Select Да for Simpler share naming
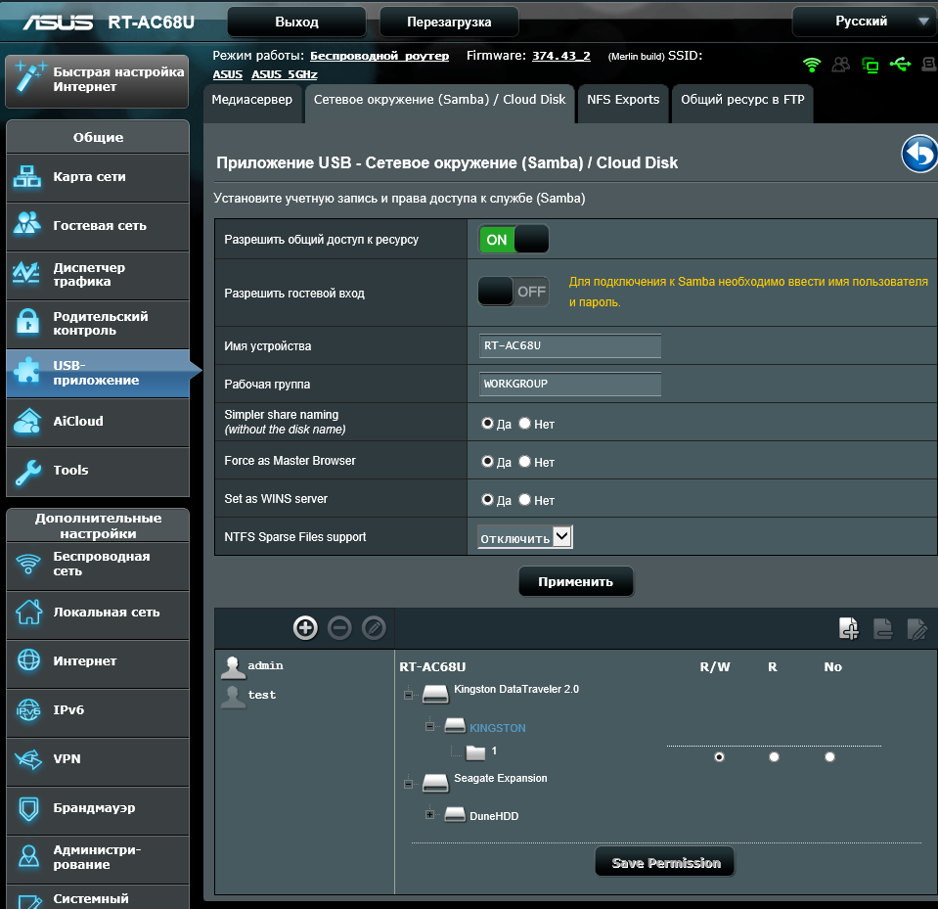 487,423
